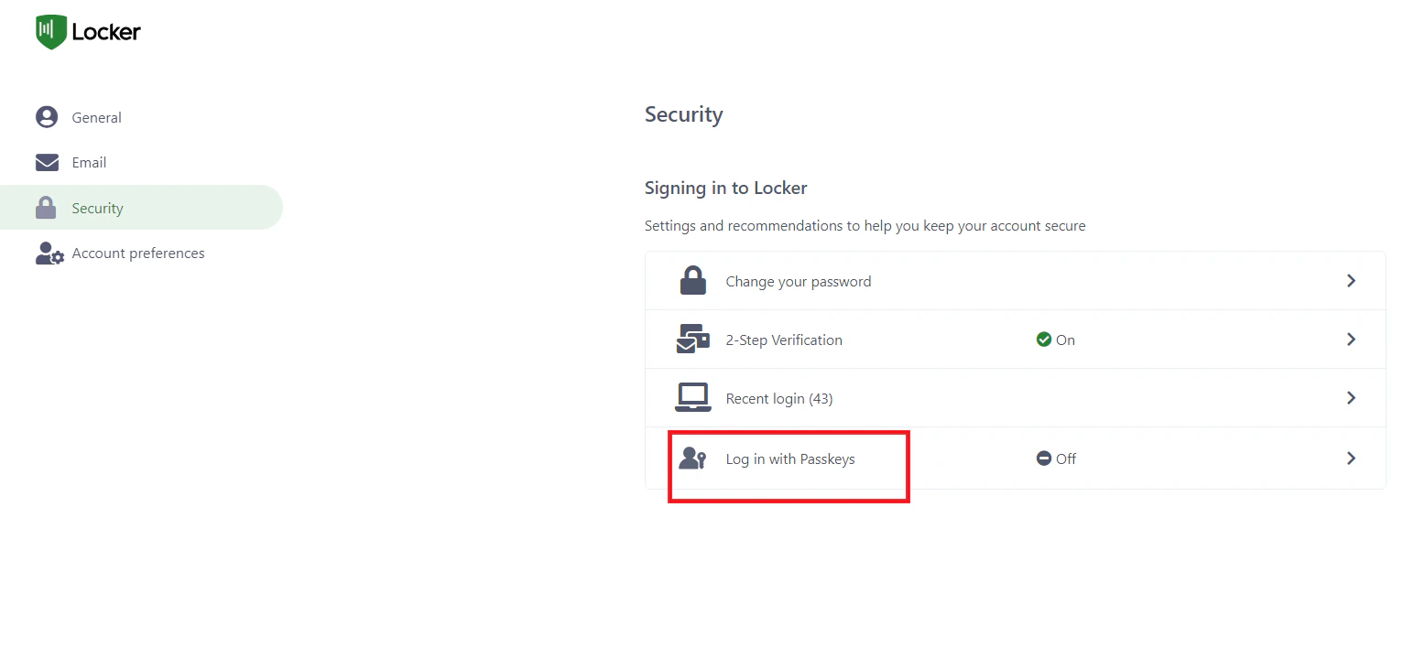Click the Recent login laptop icon

(693, 397)
